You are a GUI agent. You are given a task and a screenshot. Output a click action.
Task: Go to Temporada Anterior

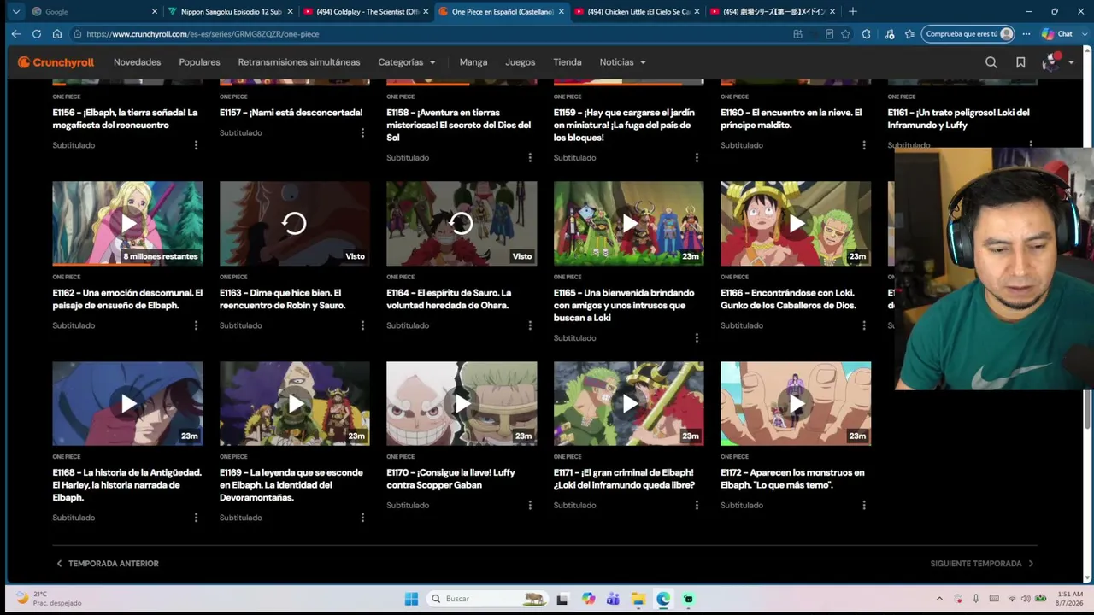coord(108,564)
